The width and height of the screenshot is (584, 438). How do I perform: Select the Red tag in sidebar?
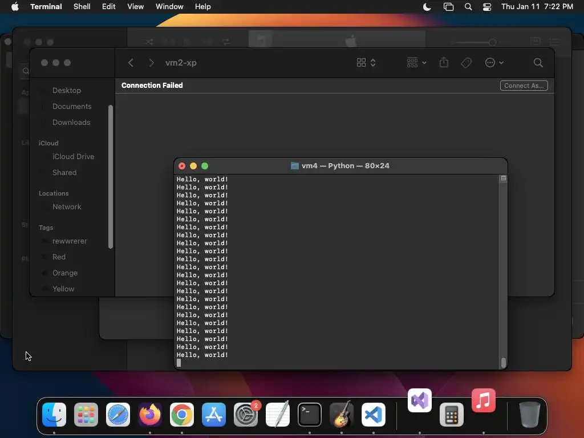pyautogui.click(x=59, y=257)
